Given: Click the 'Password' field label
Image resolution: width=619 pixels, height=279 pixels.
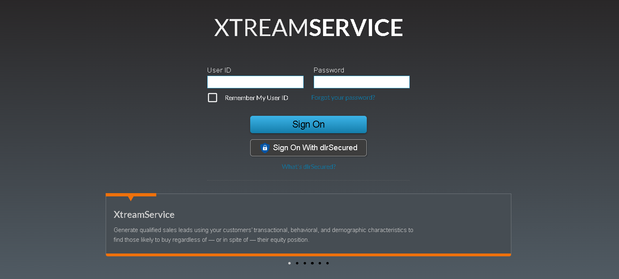Looking at the screenshot, I should [x=329, y=70].
